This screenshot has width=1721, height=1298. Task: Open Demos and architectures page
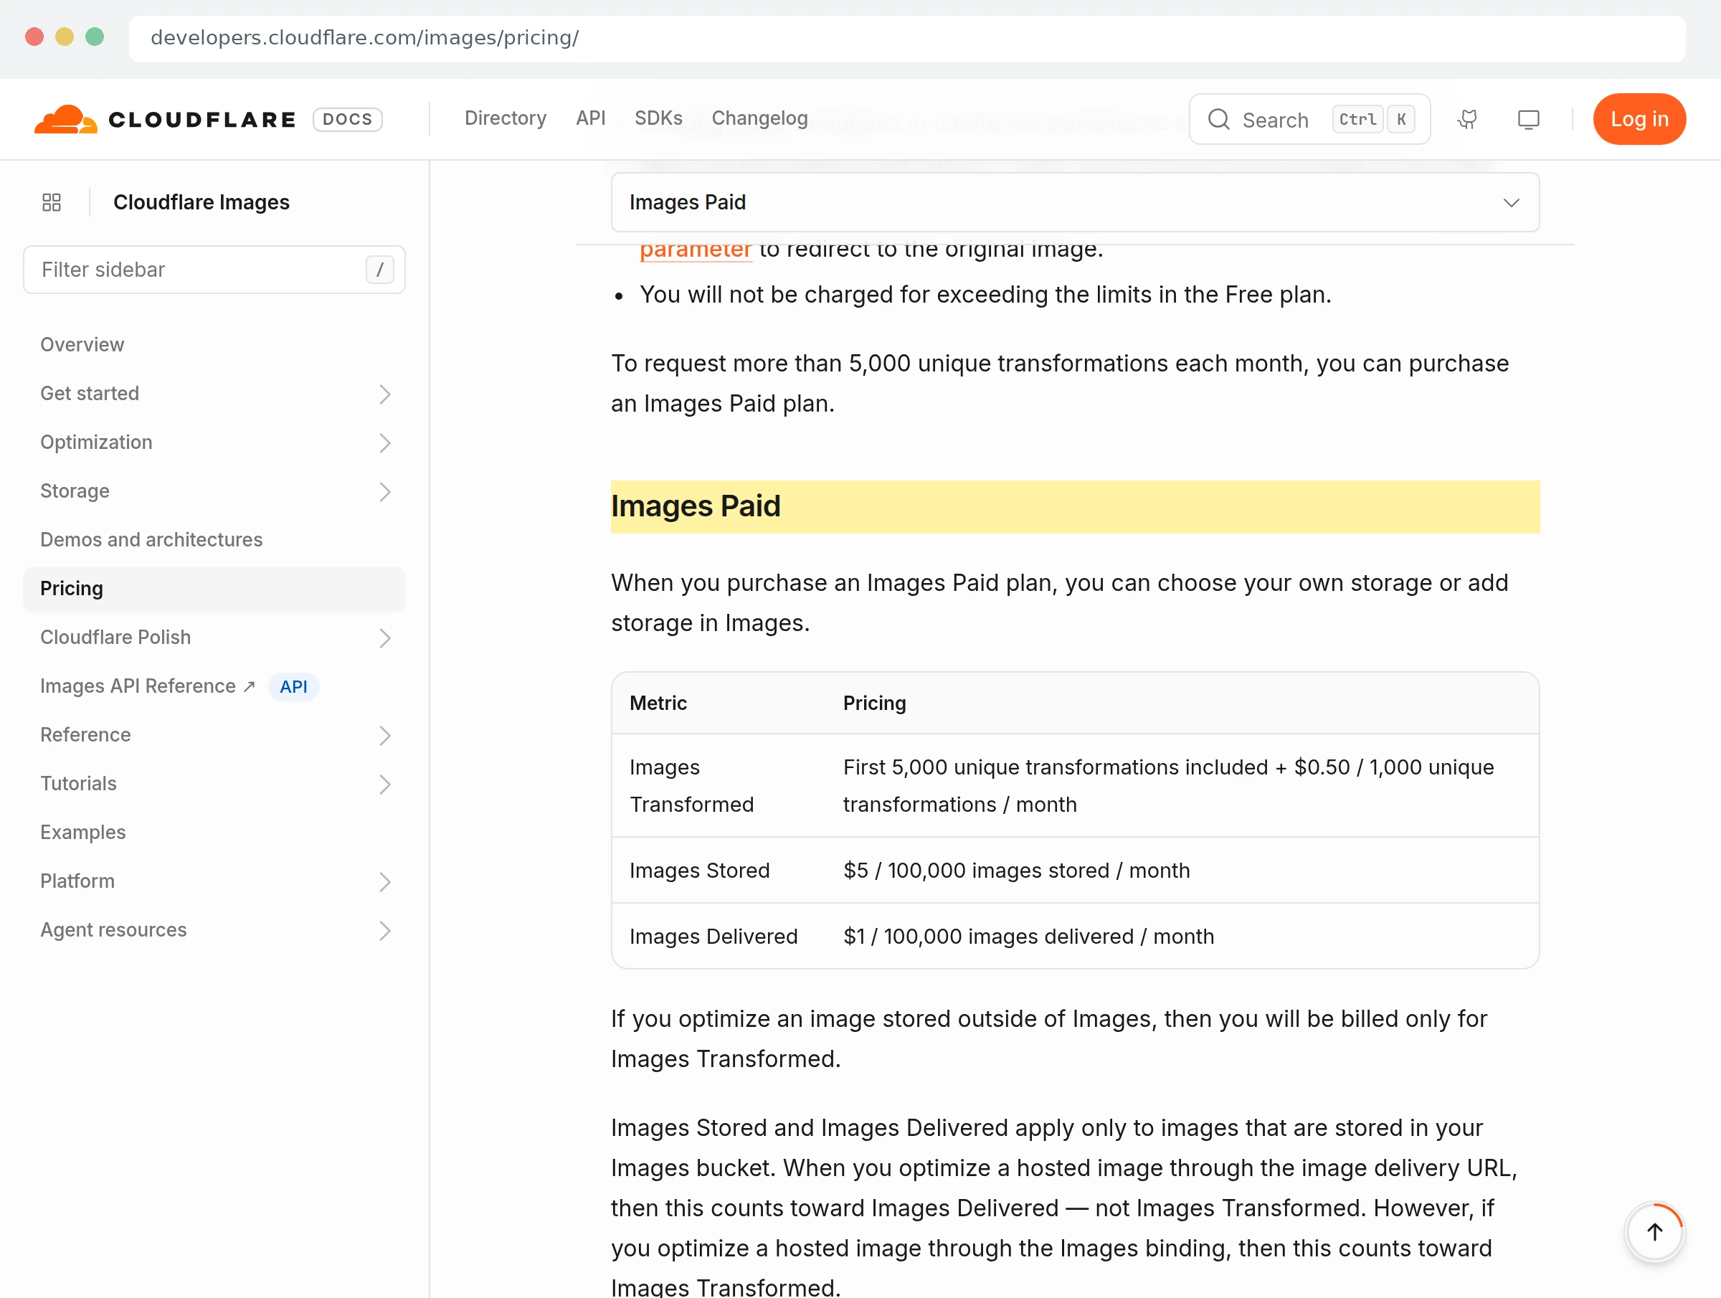tap(151, 540)
